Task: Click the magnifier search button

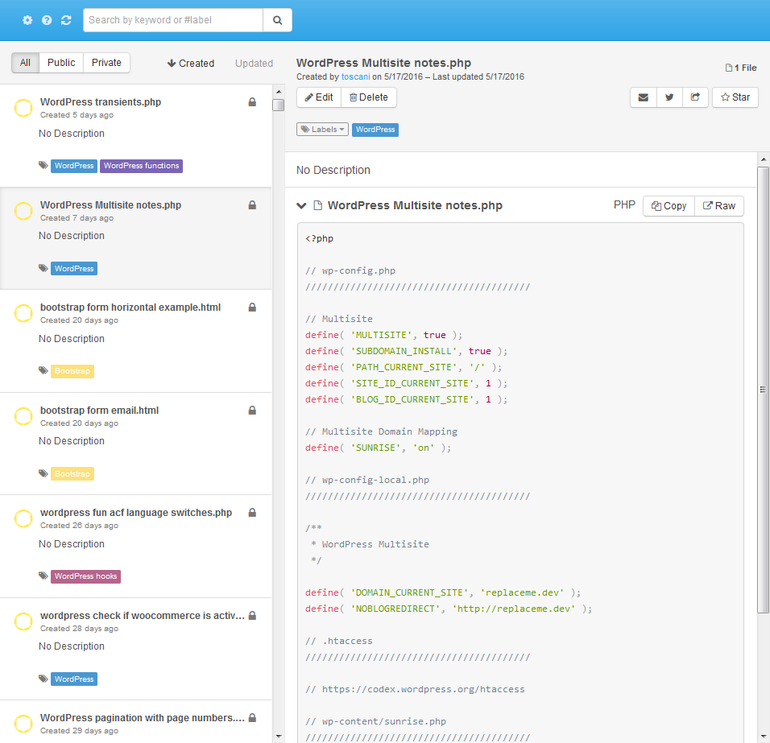Action: [277, 20]
